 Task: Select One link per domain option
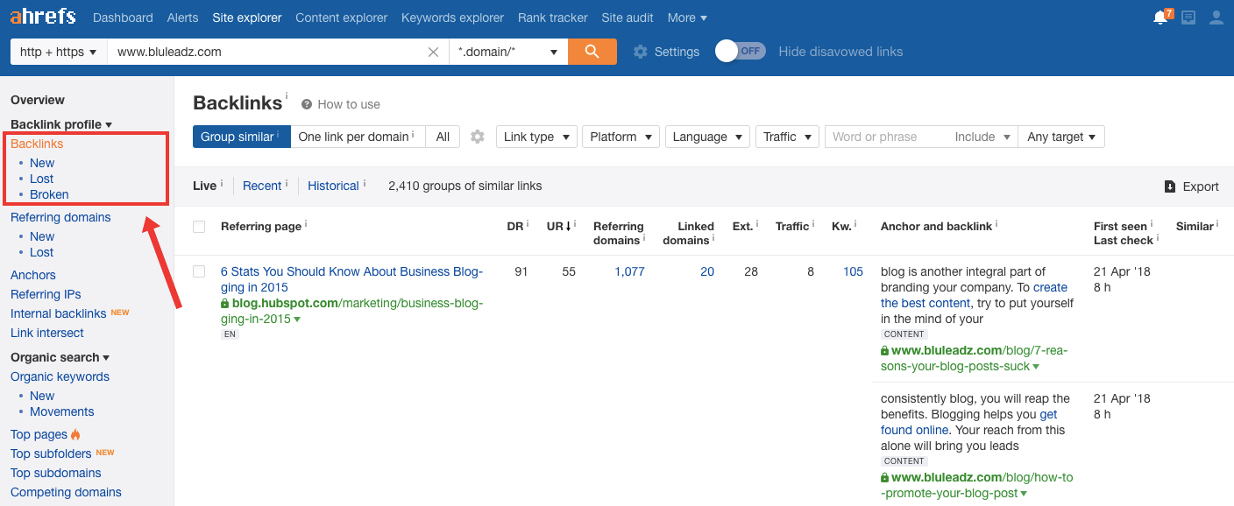point(358,137)
